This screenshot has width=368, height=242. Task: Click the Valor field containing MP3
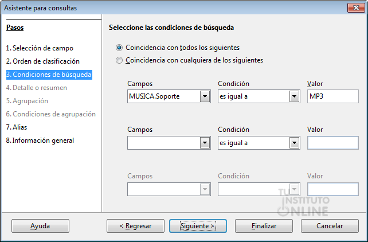pyautogui.click(x=333, y=96)
